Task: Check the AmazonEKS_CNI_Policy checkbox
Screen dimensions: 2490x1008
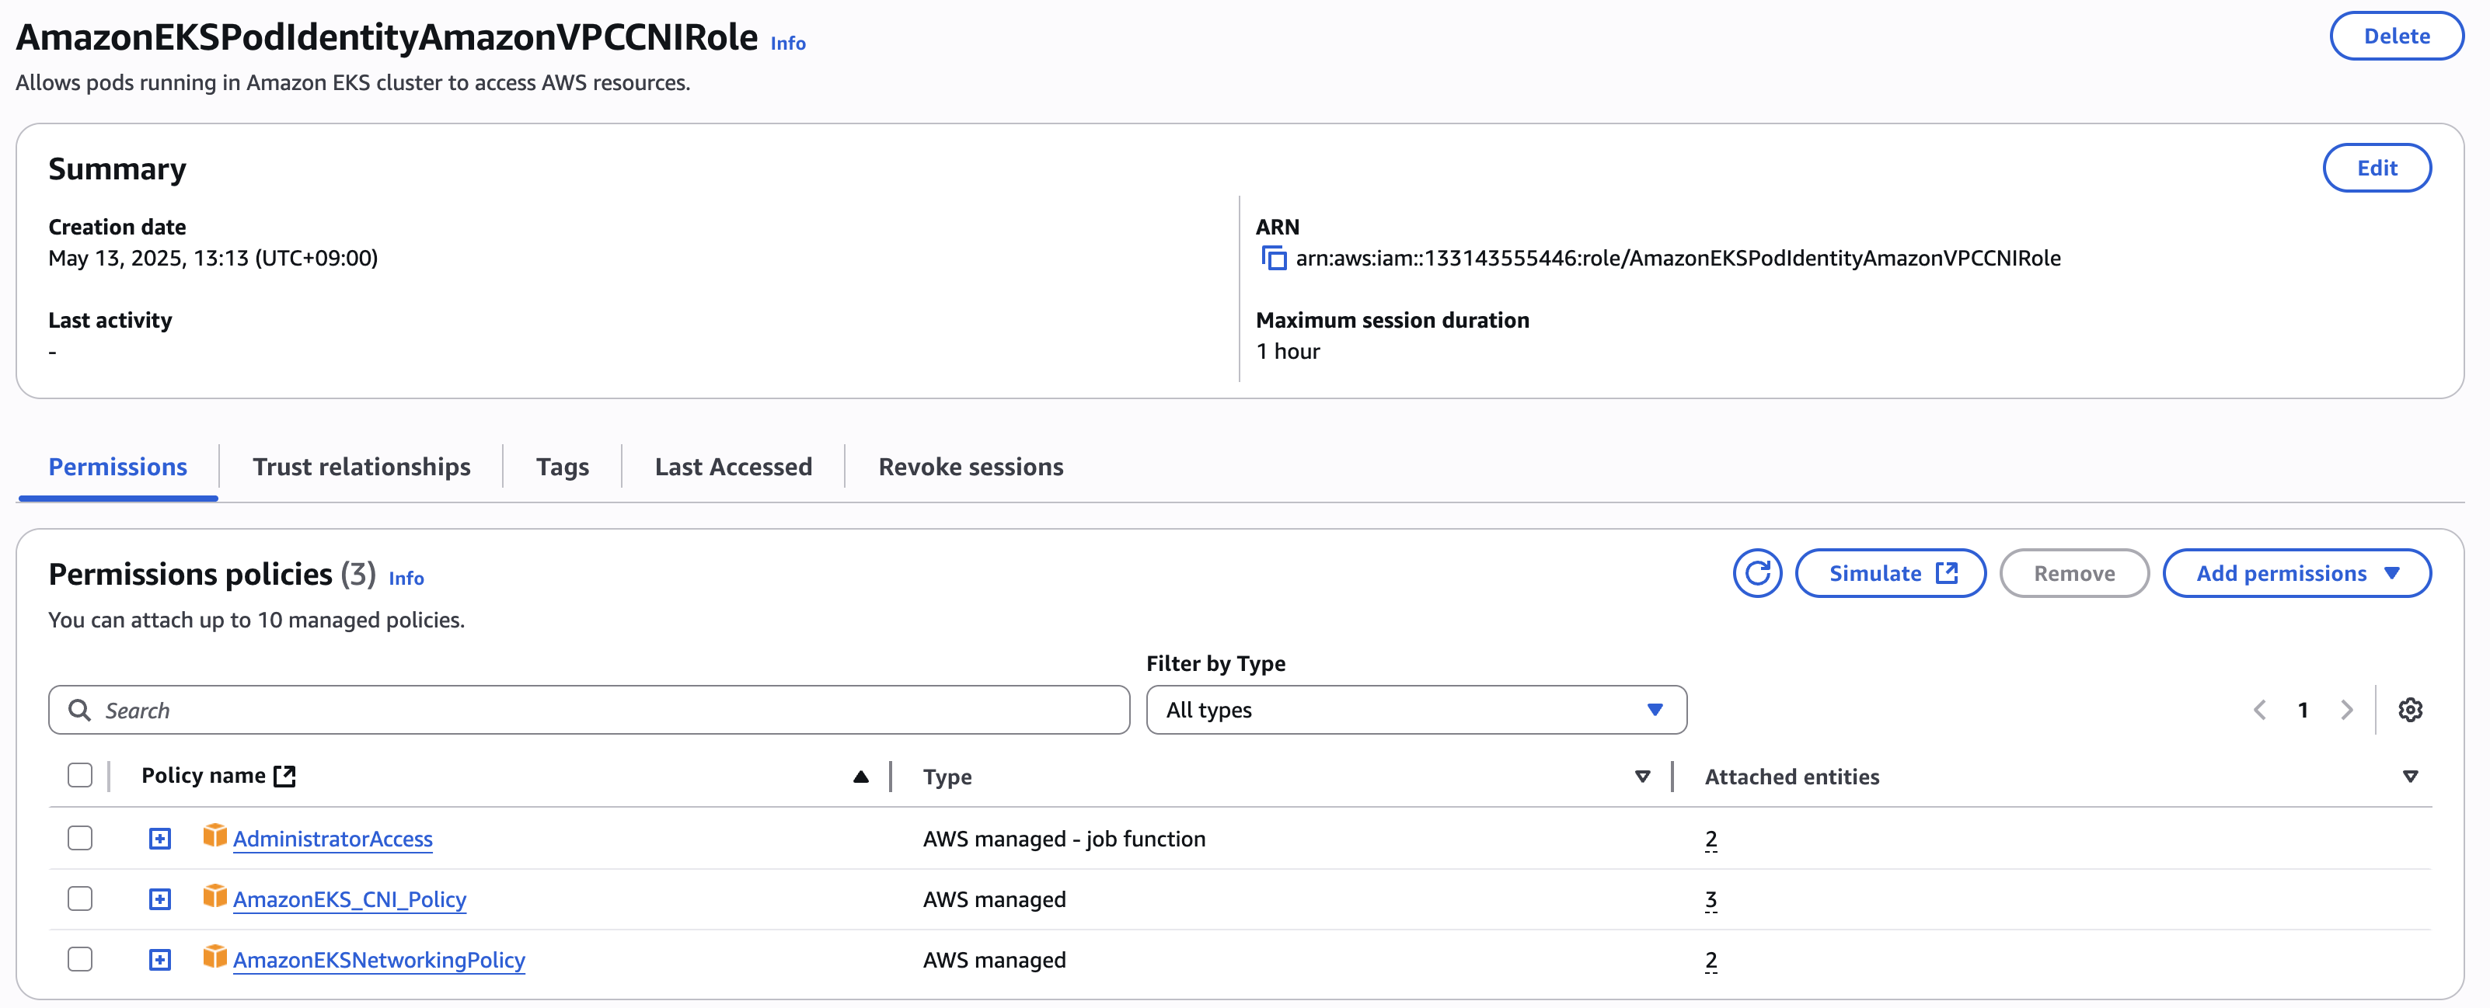Action: [x=80, y=899]
